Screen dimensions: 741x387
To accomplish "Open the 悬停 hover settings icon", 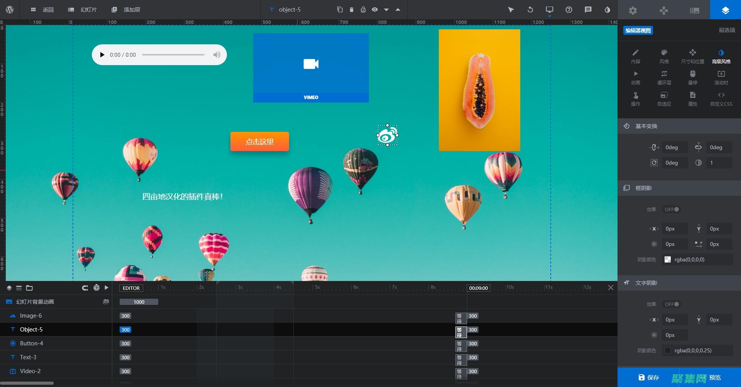I will point(692,77).
